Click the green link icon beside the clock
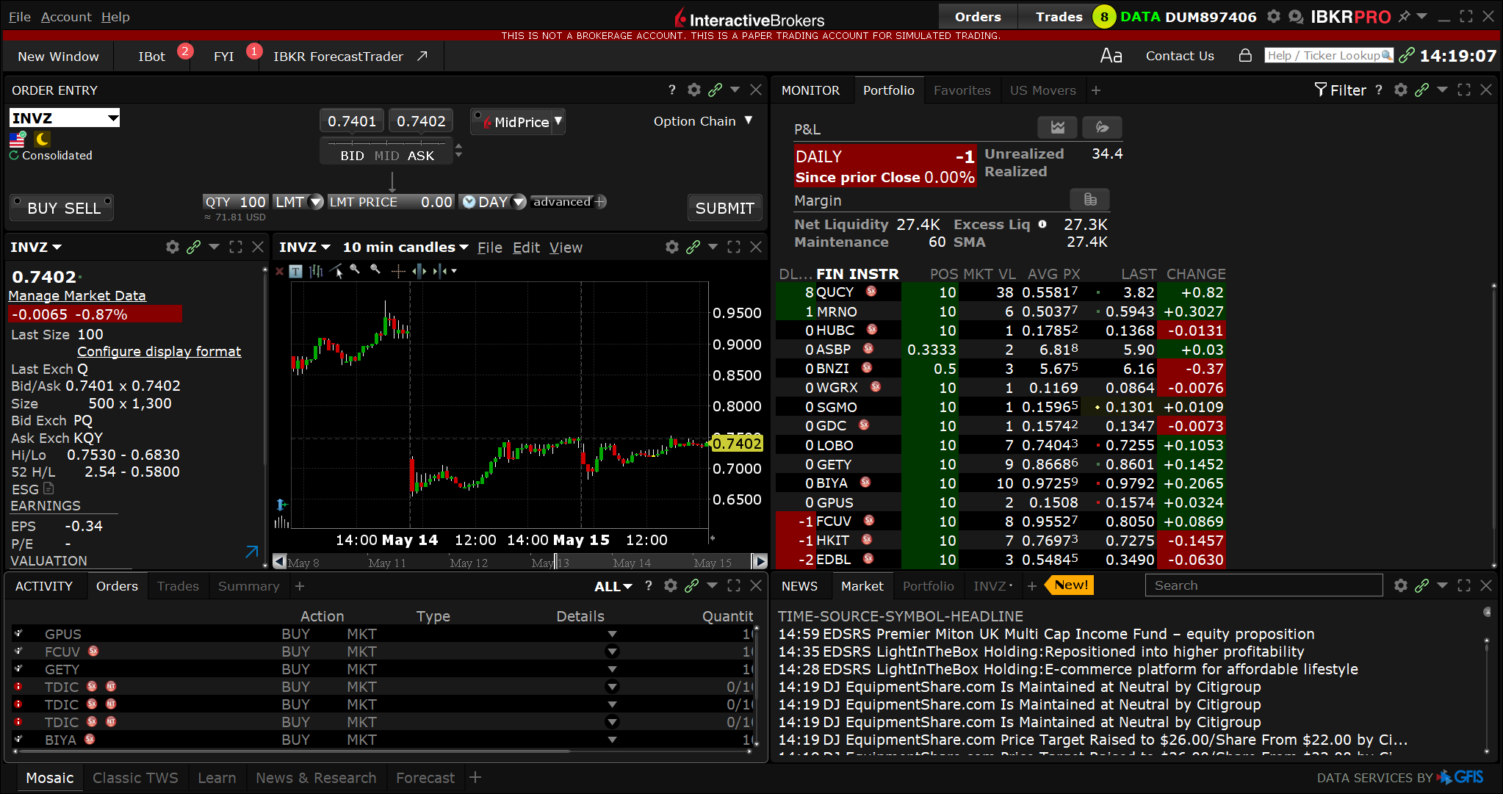The width and height of the screenshot is (1503, 794). tap(1407, 56)
